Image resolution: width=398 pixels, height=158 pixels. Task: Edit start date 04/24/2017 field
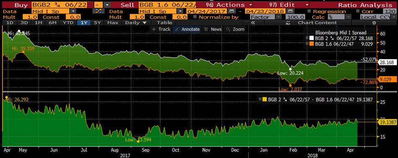[x=207, y=11]
